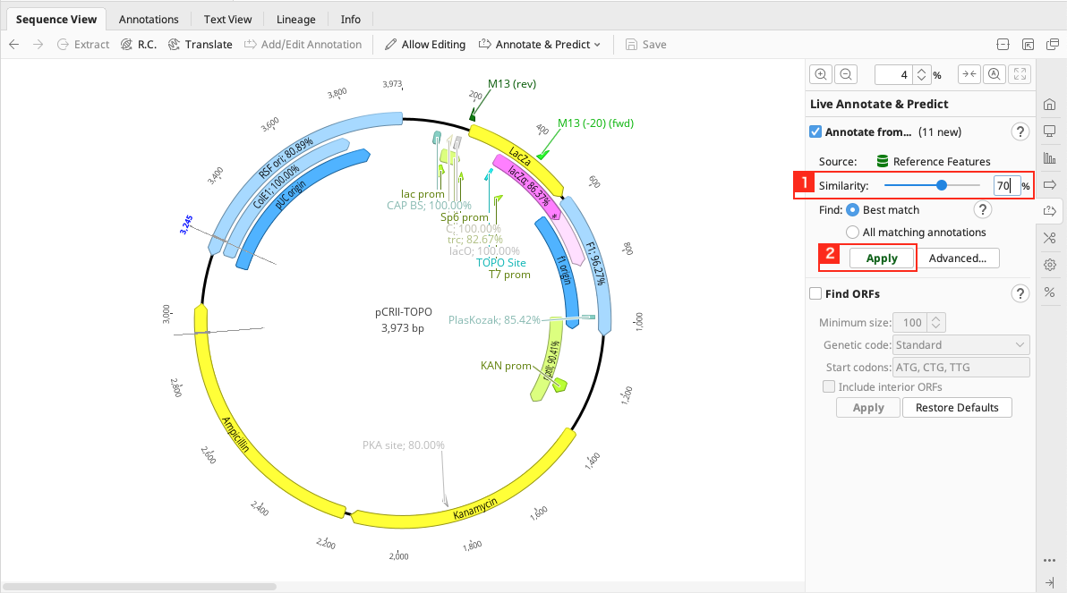Viewport: 1067px width, 593px height.
Task: Expand the Annotate & Predict dropdown
Action: pyautogui.click(x=540, y=45)
